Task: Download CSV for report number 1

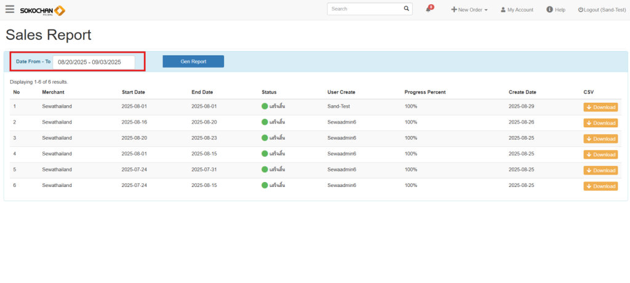Action: pos(600,107)
